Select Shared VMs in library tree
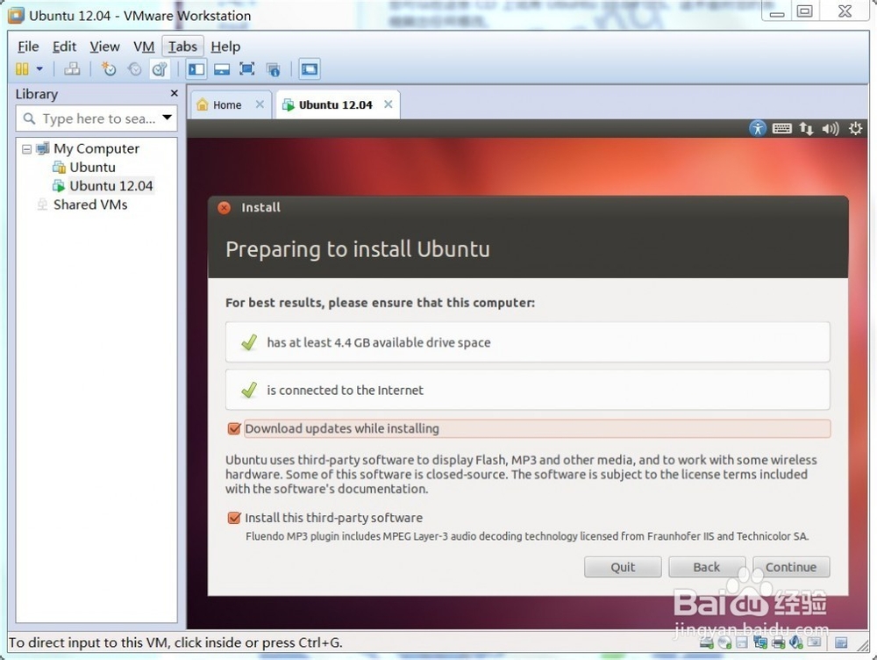Screen dimensions: 877x660 90,204
